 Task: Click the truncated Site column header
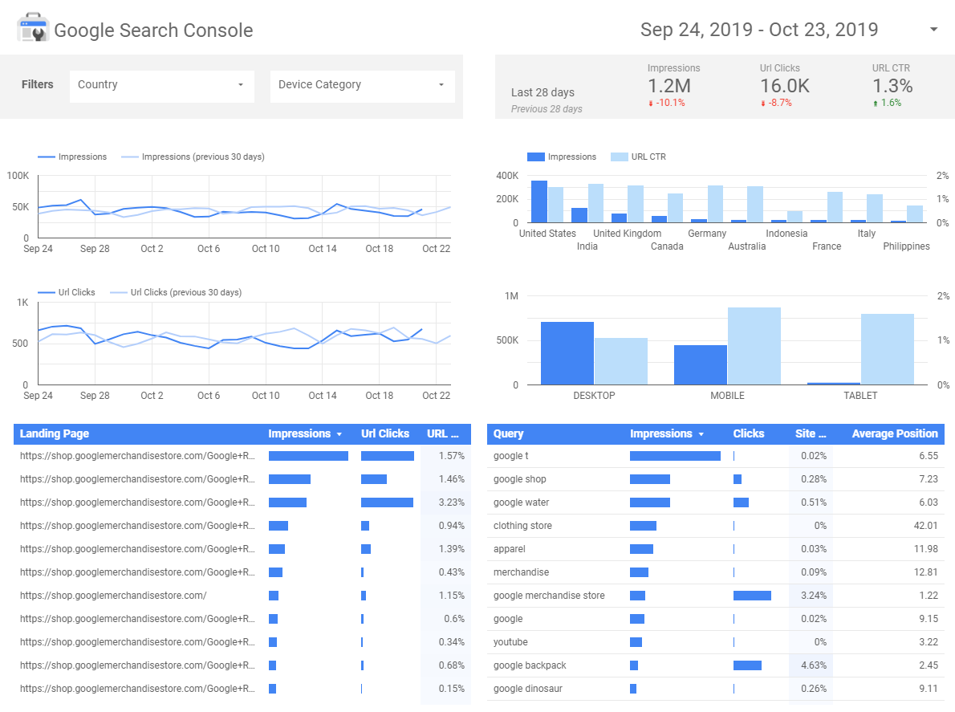pyautogui.click(x=810, y=433)
